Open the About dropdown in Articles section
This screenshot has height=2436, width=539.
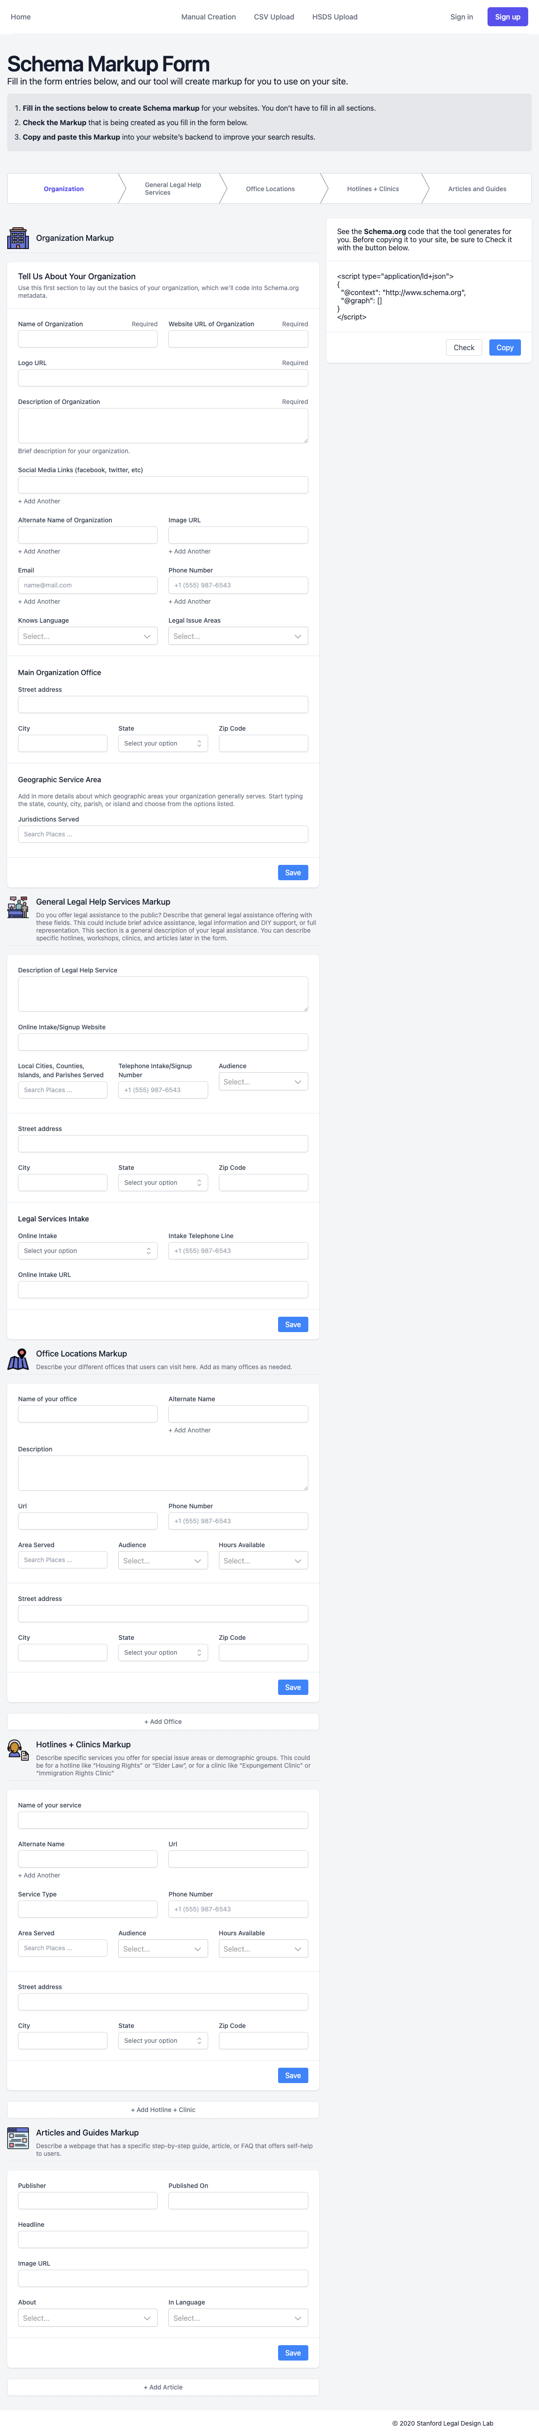(88, 2319)
